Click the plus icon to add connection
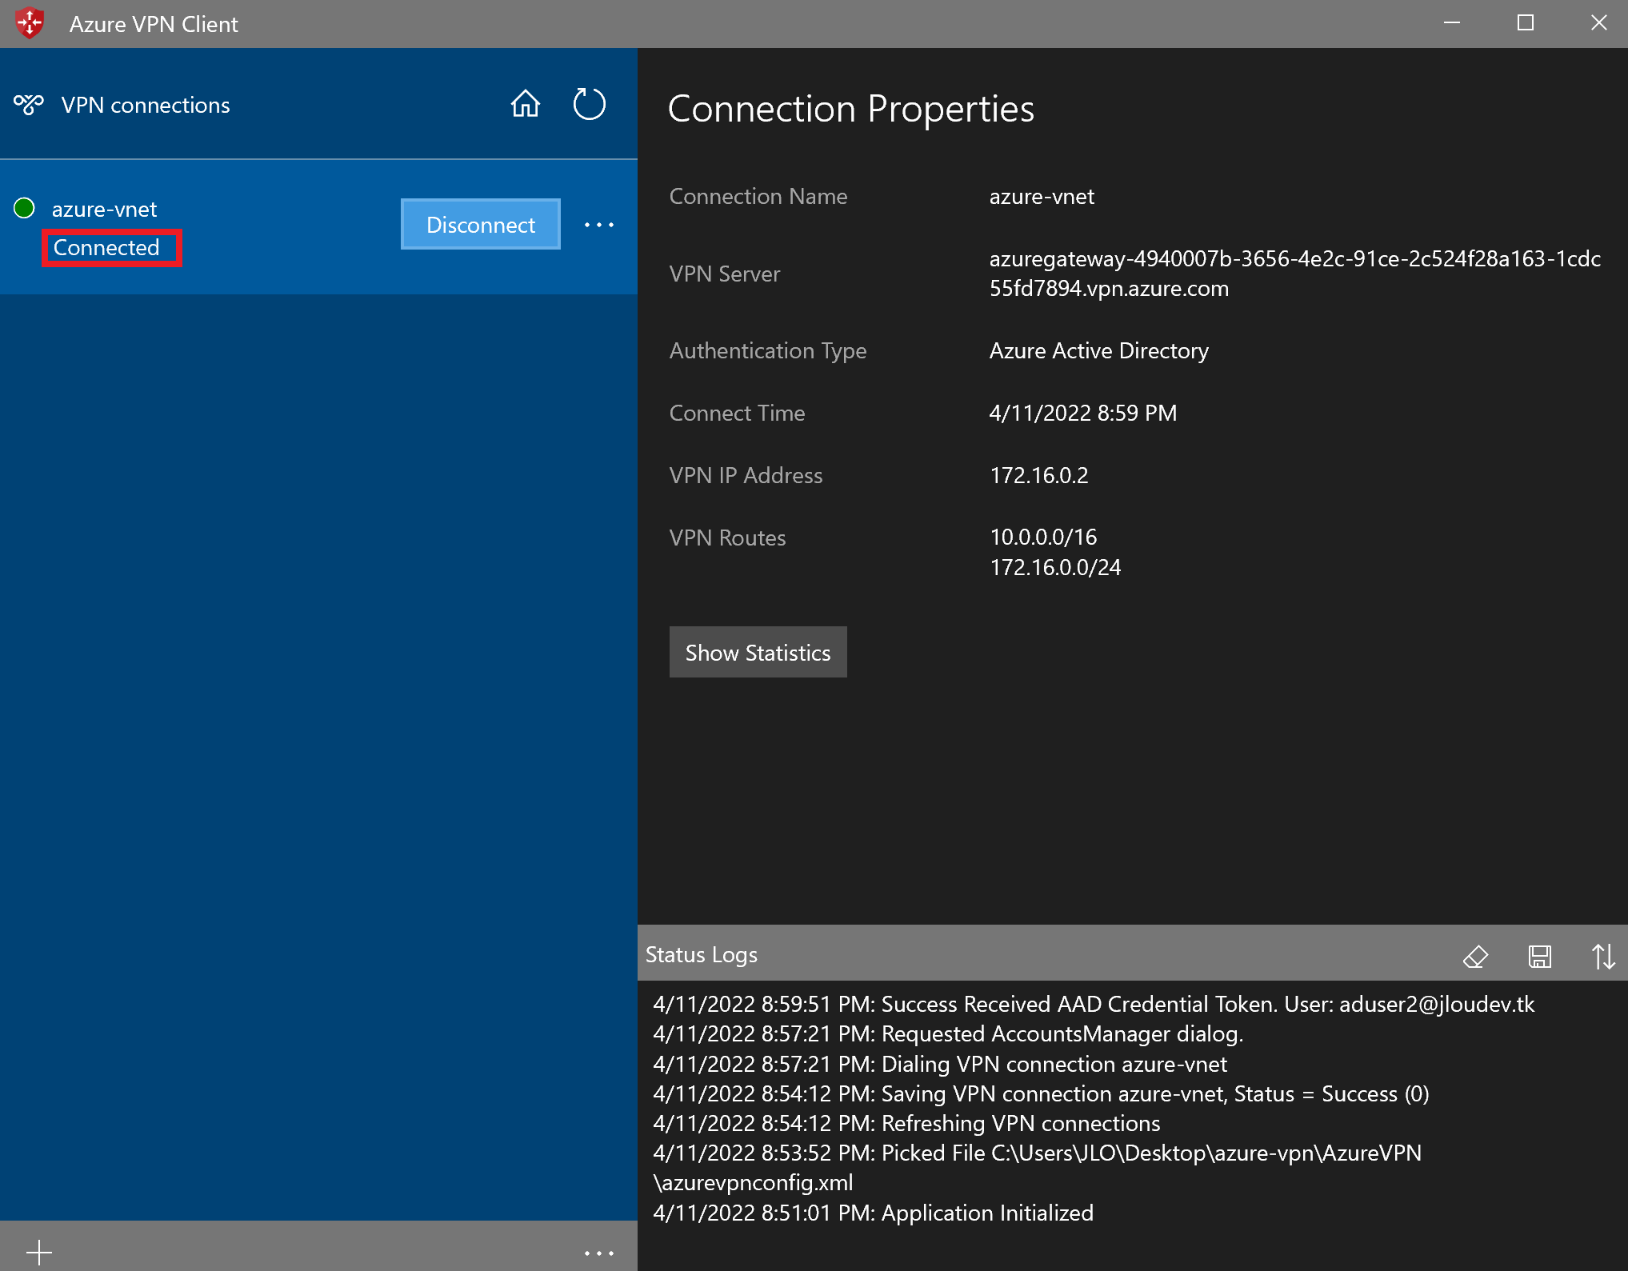Image resolution: width=1628 pixels, height=1271 pixels. click(39, 1252)
